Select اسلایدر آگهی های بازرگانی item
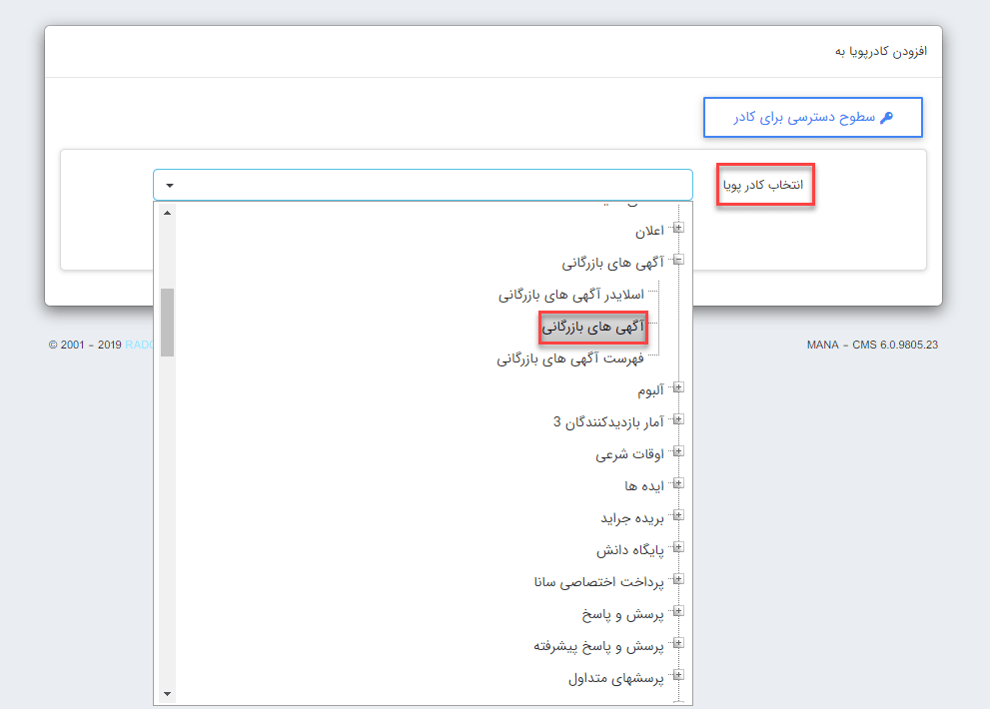The width and height of the screenshot is (990, 709). tap(570, 295)
